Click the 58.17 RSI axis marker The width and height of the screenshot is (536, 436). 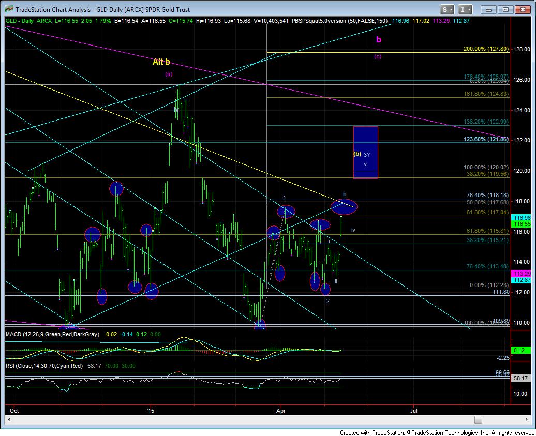coord(521,378)
